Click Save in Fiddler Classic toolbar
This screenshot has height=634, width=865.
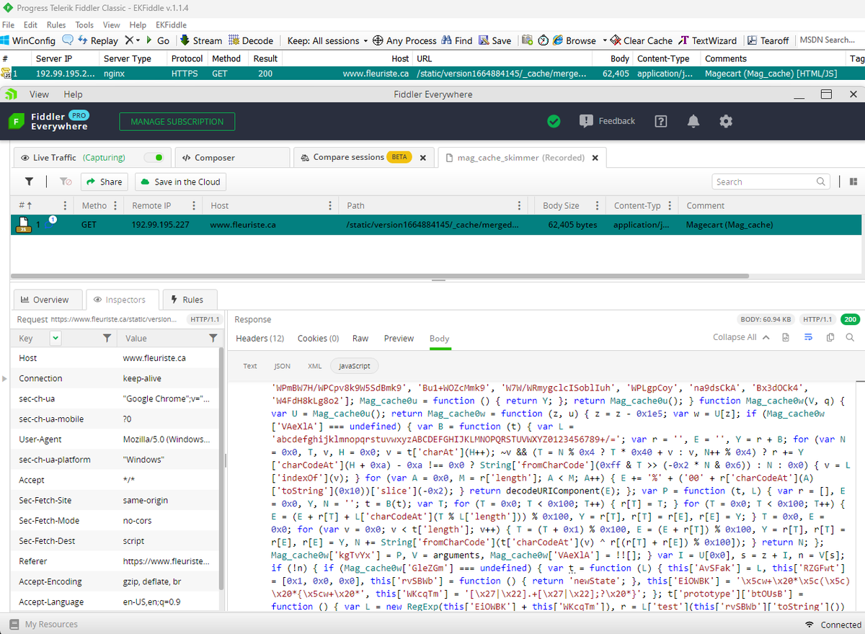495,40
